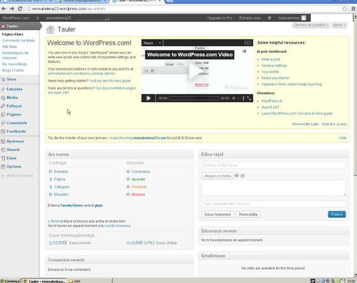Click the Reinicialitza button
Image resolution: width=357 pixels, height=283 pixels.
(248, 215)
